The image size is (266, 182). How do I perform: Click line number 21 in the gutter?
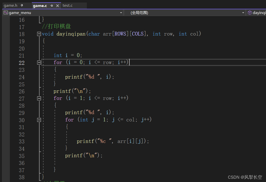[x=22, y=56]
